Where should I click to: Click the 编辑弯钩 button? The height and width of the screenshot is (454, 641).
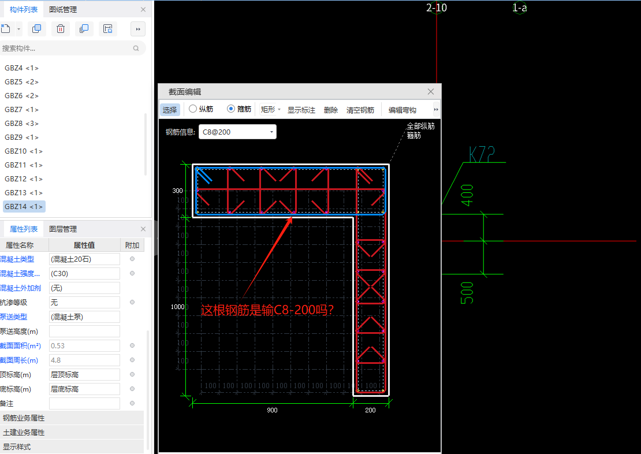(x=402, y=110)
